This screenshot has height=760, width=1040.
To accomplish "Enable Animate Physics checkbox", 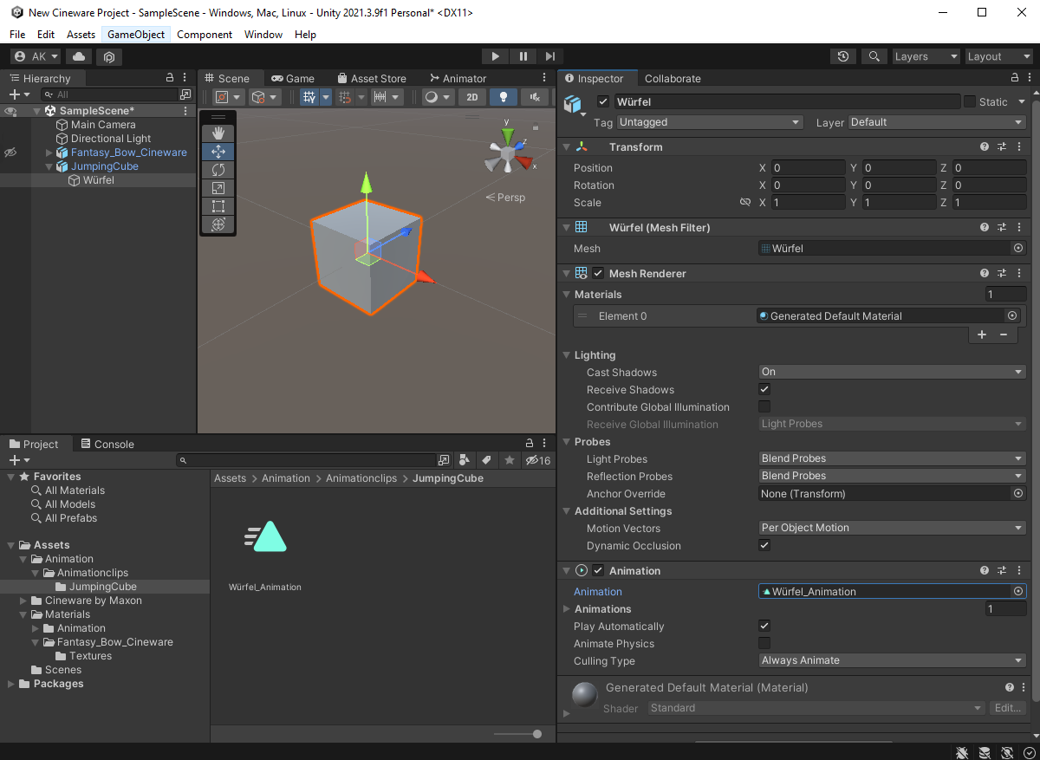I will click(764, 643).
